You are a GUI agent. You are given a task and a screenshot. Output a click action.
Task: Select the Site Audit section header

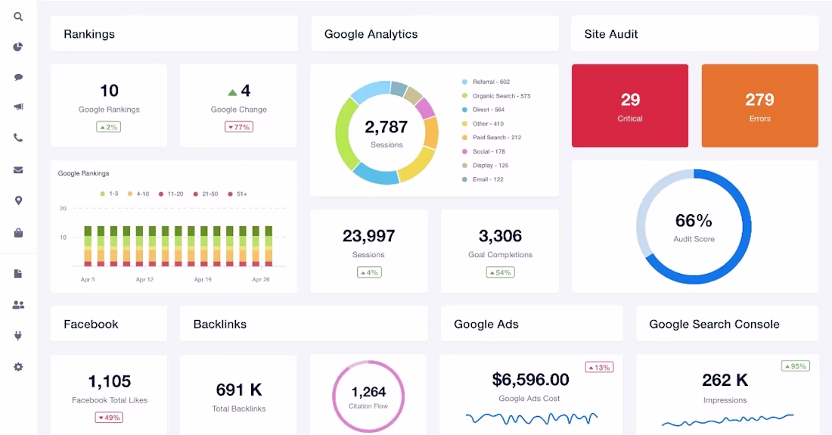(694, 34)
